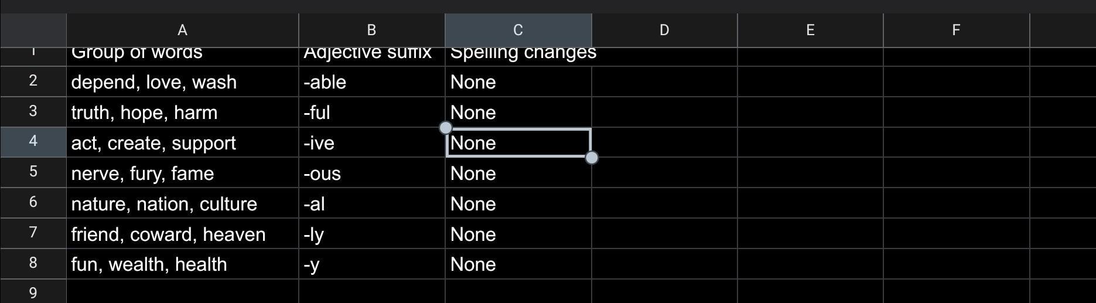The image size is (1096, 303).
Task: Click top-left selection handle of selected cell
Action: pyautogui.click(x=446, y=128)
